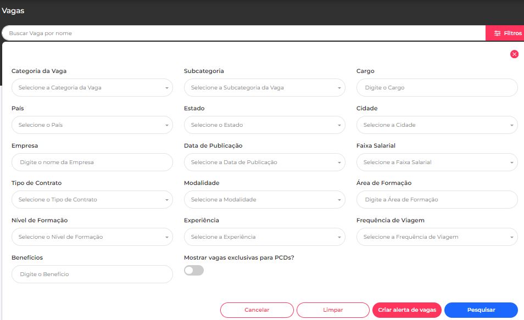The height and width of the screenshot is (320, 524).
Task: Open Nível de Formação dropdown
Action: 92,237
